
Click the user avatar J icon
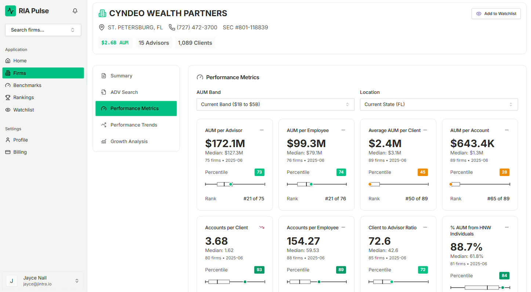pyautogui.click(x=11, y=281)
